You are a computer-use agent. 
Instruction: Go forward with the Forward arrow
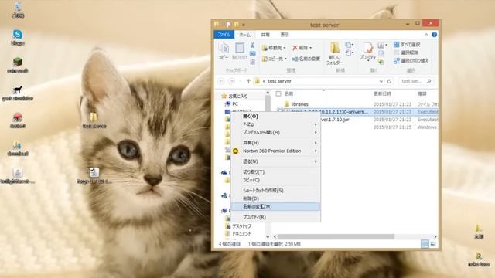(231, 81)
